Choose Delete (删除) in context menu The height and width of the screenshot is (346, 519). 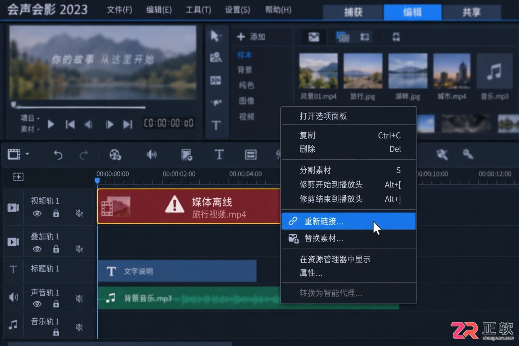coord(348,149)
